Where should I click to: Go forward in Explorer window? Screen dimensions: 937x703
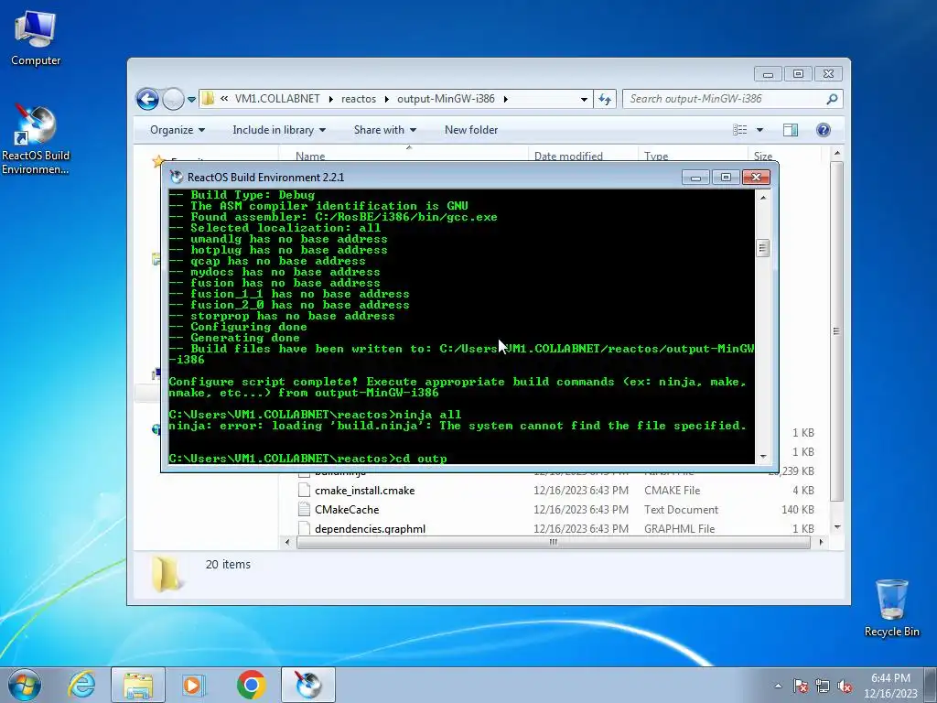[173, 99]
